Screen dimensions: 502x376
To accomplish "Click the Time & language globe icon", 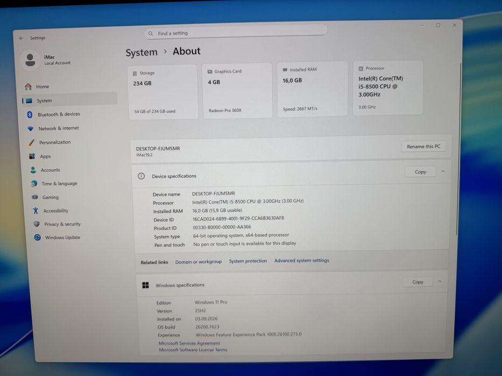I will point(34,184).
